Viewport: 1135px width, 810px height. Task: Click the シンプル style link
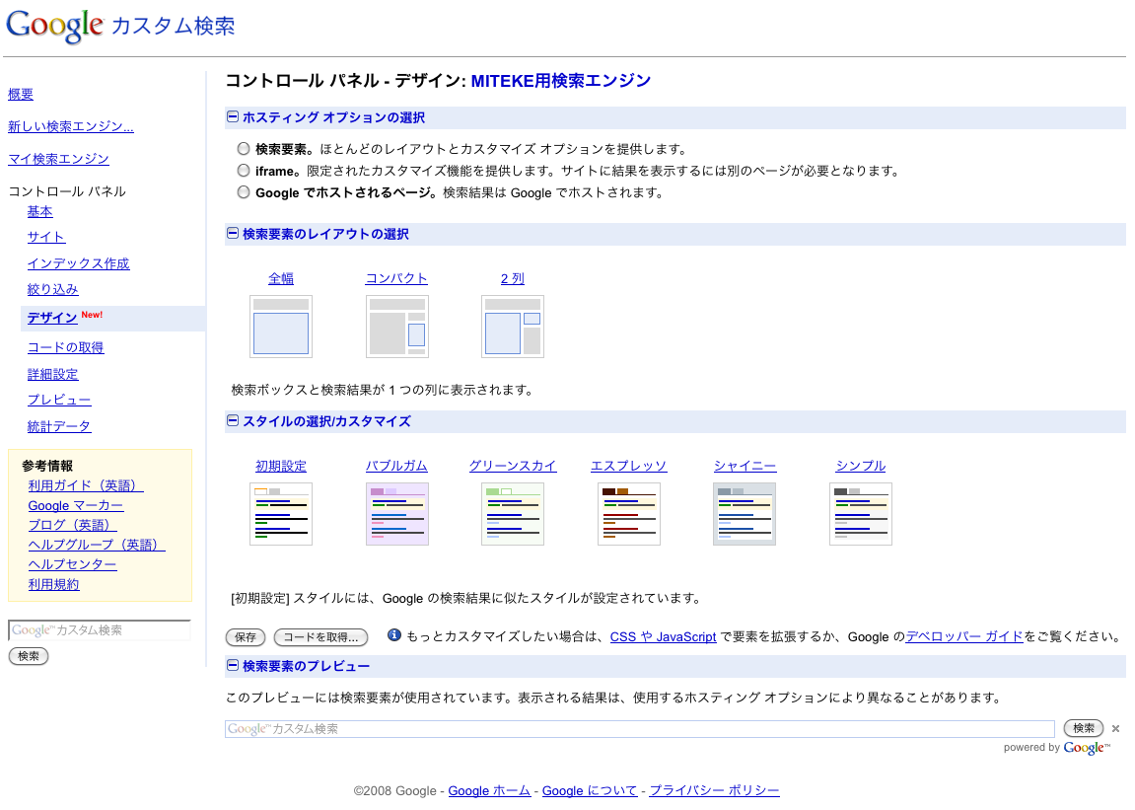pyautogui.click(x=861, y=466)
